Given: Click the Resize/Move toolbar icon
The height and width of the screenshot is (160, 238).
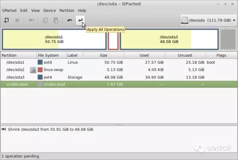Looking at the screenshot, I should point(31,20).
